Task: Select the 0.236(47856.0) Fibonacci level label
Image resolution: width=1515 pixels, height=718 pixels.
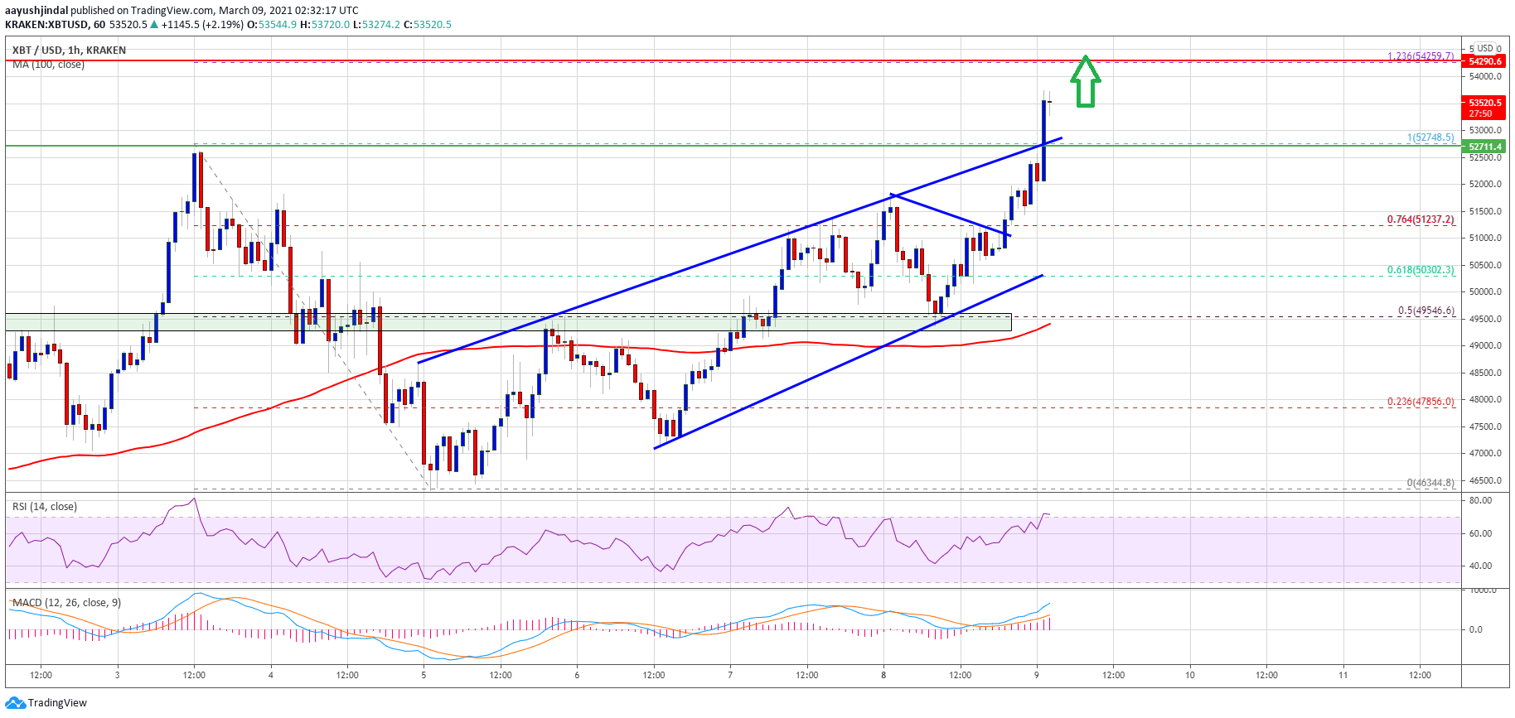Action: tap(1421, 402)
